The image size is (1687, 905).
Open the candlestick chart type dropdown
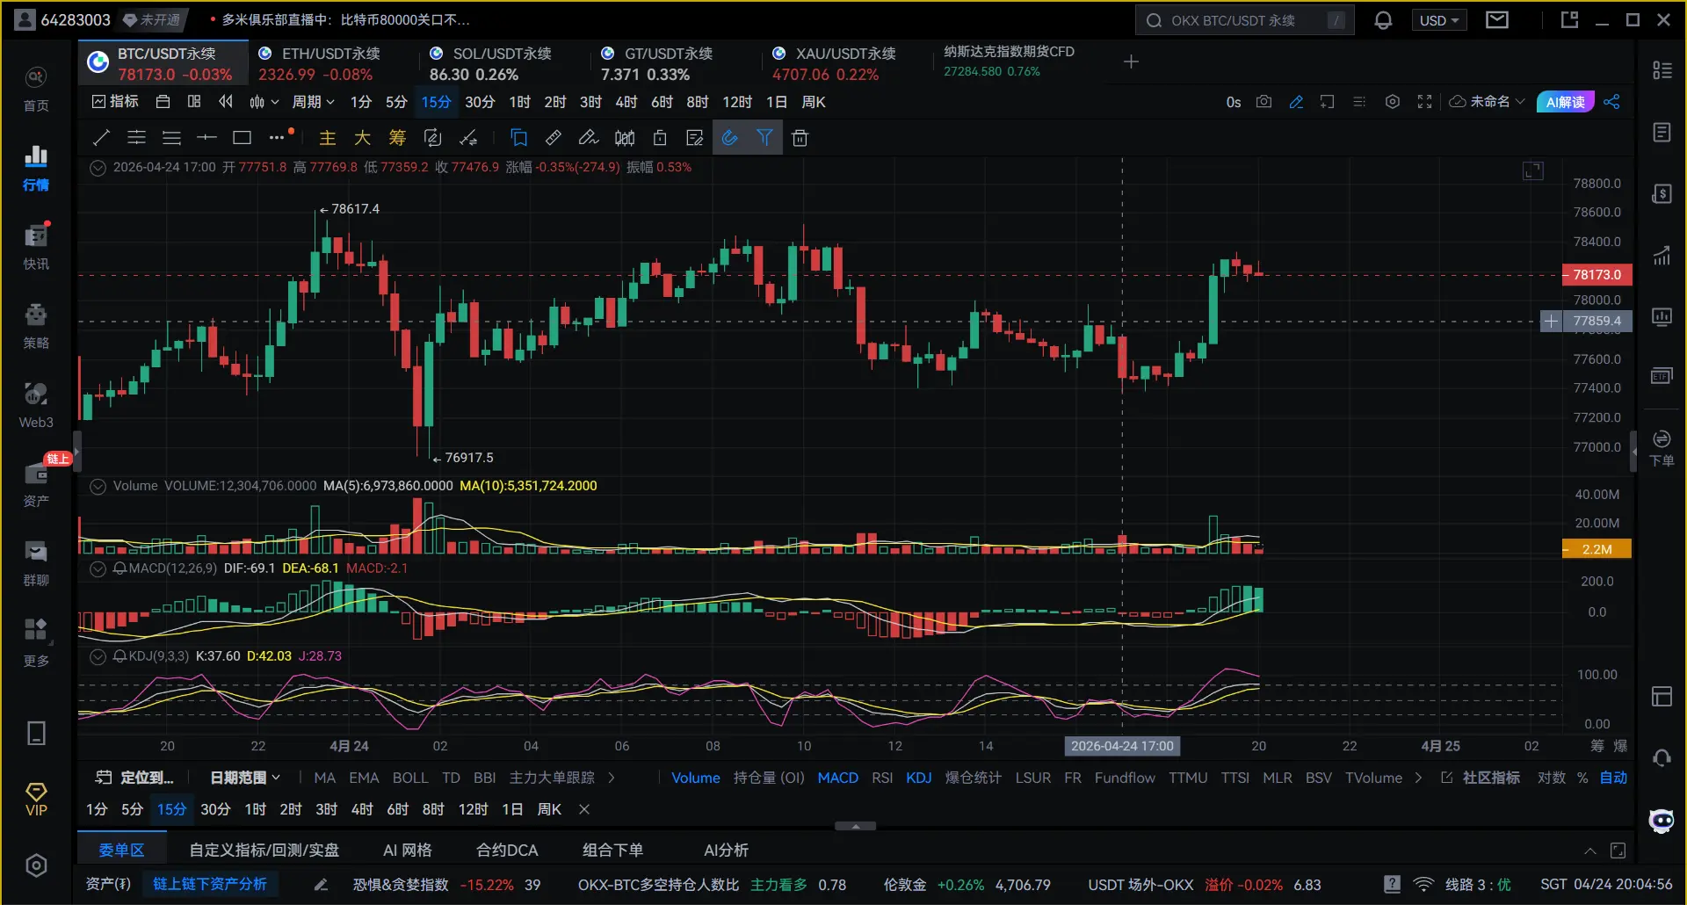coord(264,102)
